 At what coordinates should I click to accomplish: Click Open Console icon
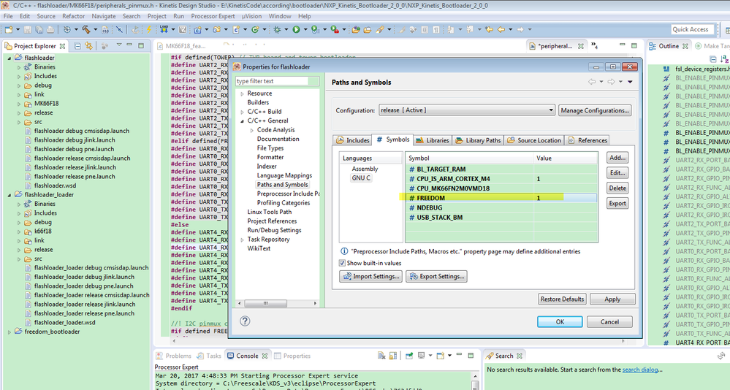tap(441, 356)
